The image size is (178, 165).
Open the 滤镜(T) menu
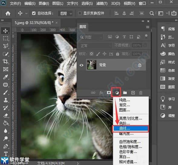click(102, 4)
